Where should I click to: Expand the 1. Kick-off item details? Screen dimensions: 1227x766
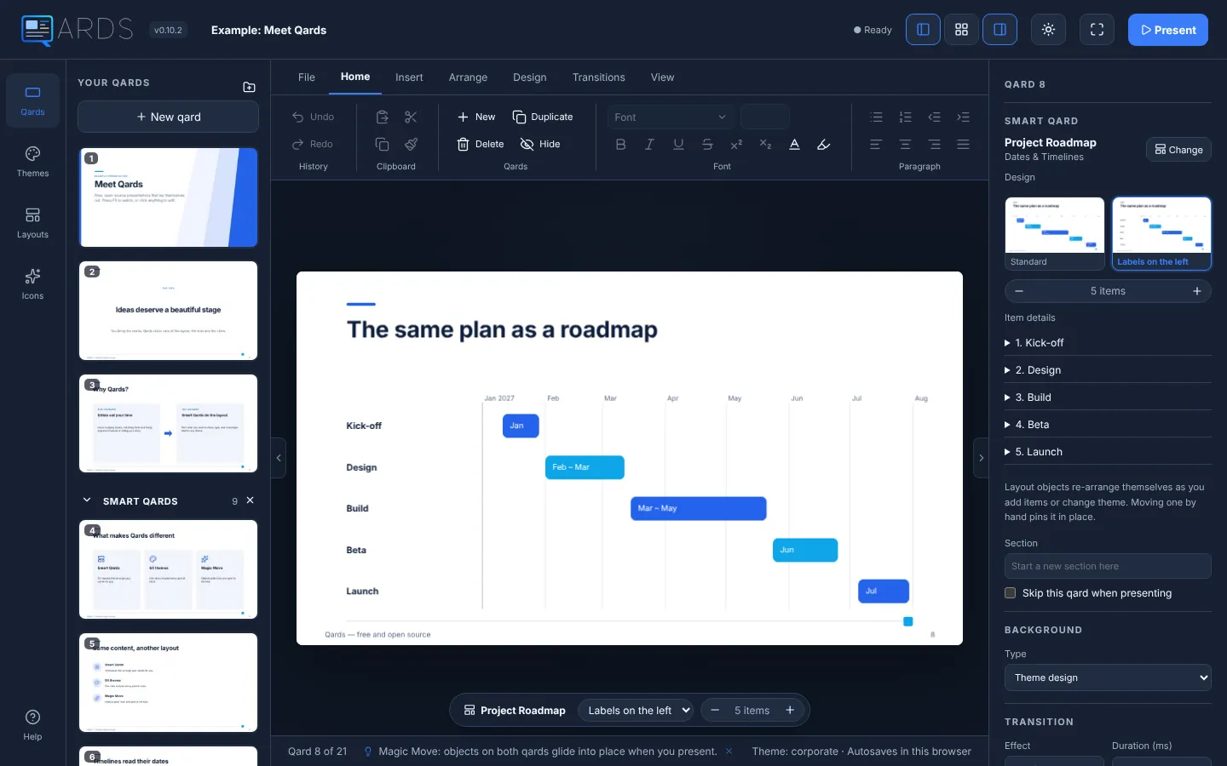tap(1108, 342)
